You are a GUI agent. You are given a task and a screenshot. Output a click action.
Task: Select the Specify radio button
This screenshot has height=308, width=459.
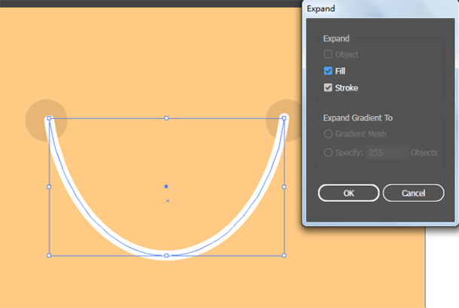328,152
